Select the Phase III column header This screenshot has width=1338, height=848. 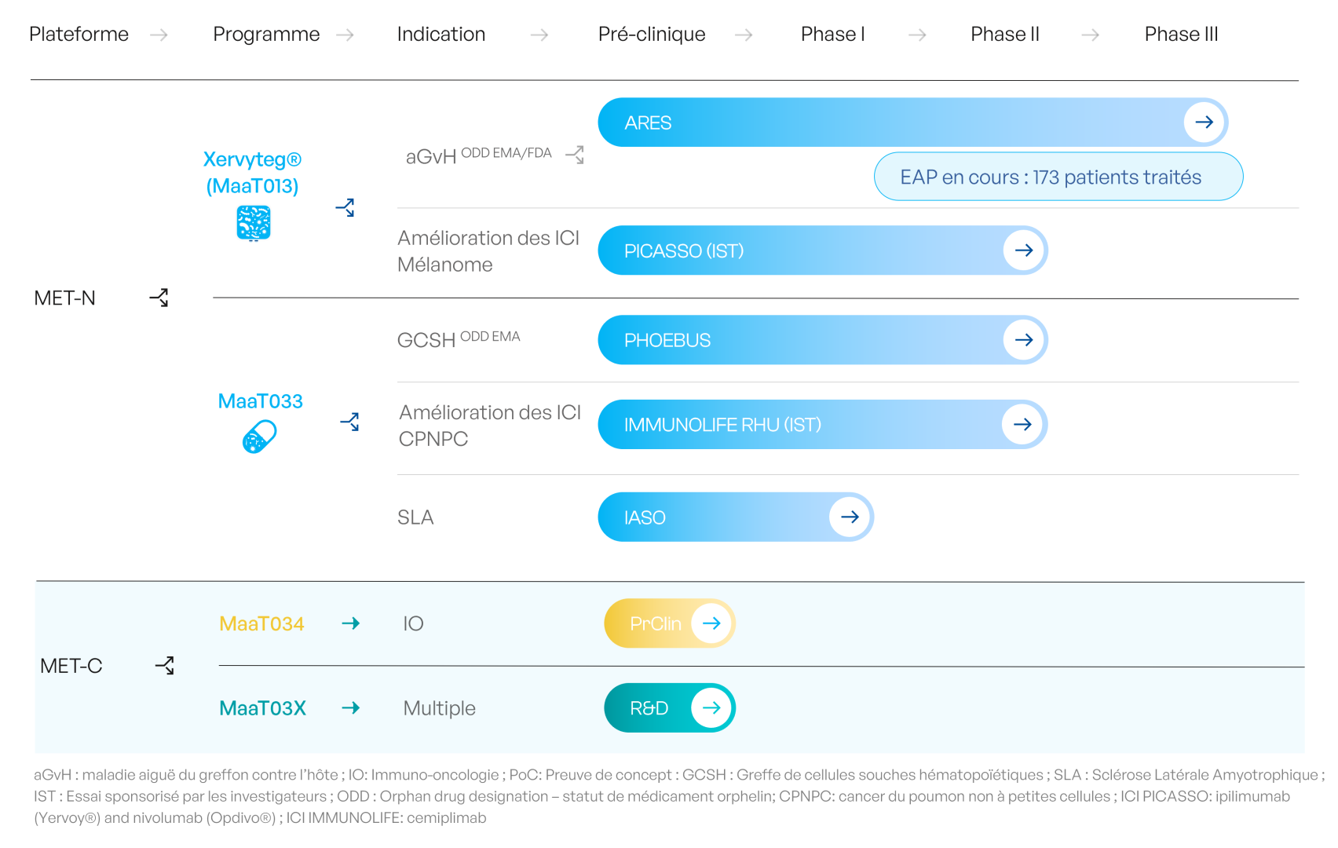[x=1181, y=35]
